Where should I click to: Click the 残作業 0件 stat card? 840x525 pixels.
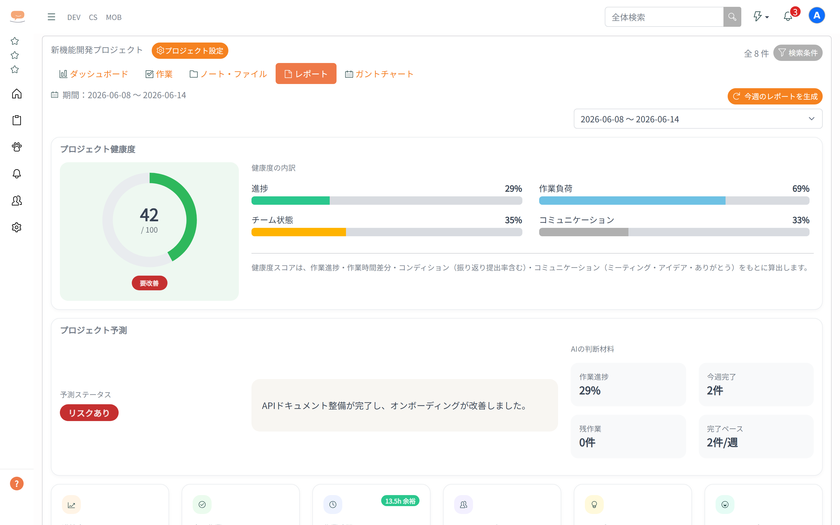tap(628, 437)
